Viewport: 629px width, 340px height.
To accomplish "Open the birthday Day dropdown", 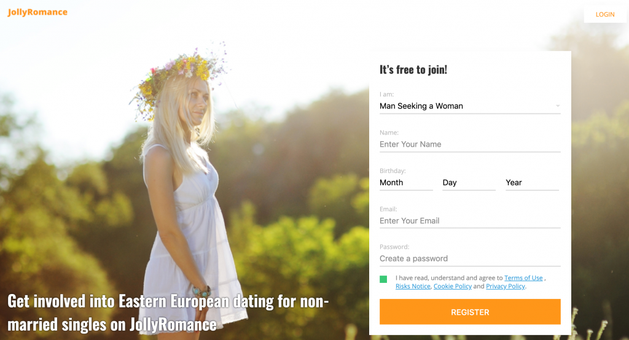I will 469,183.
